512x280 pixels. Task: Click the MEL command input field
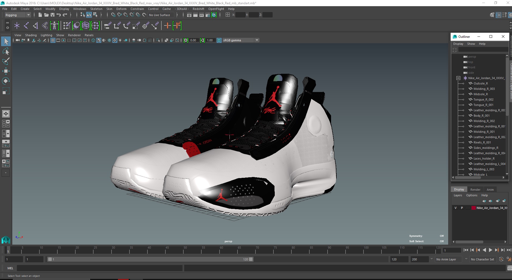(100, 268)
